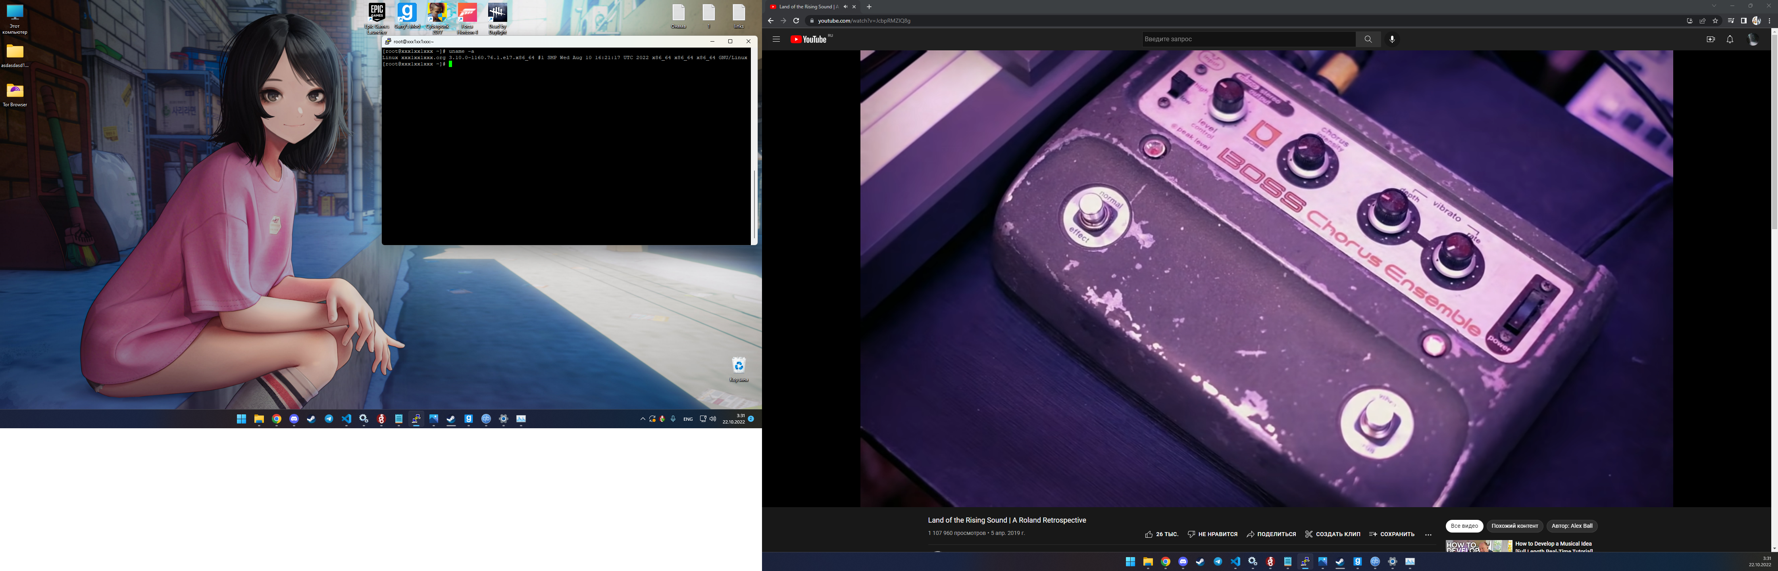Viewport: 1778px width, 571px height.
Task: Open VS Code from left monitor taskbar
Action: pyautogui.click(x=346, y=419)
